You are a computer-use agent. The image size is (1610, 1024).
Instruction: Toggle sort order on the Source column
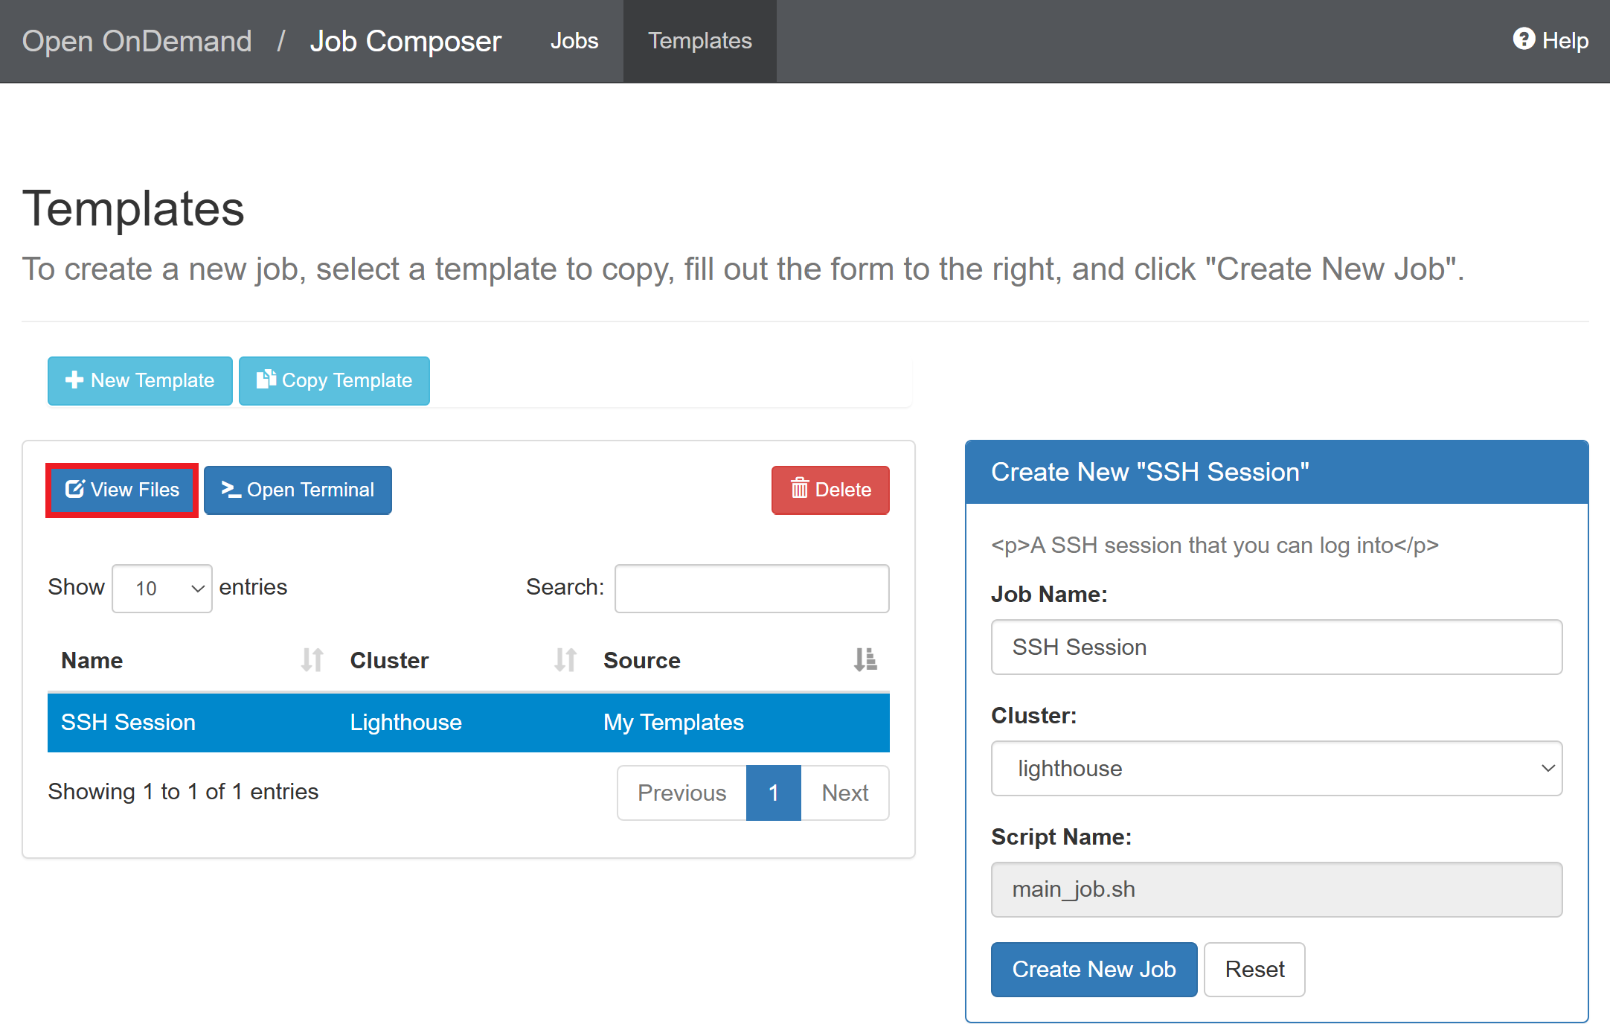pyautogui.click(x=865, y=660)
